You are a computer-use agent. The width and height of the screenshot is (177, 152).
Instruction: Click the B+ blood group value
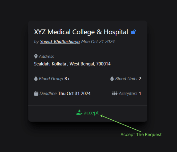pos(67,79)
